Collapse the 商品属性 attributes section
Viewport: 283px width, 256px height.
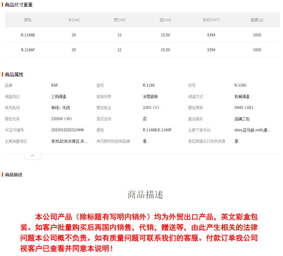pyautogui.click(x=32, y=155)
